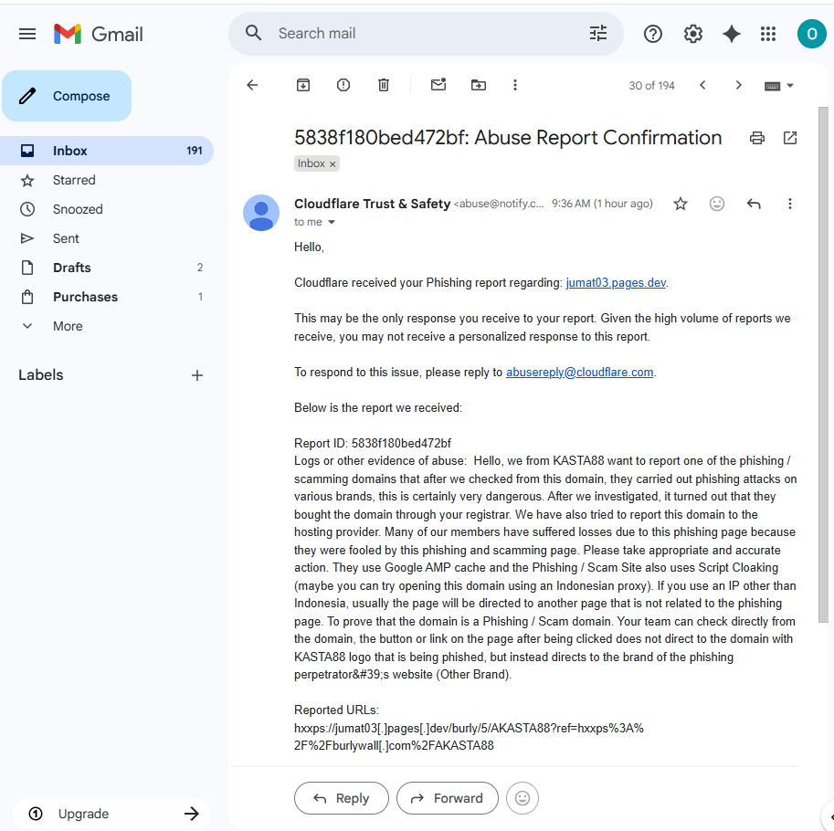Click the Forward button

coord(448,797)
